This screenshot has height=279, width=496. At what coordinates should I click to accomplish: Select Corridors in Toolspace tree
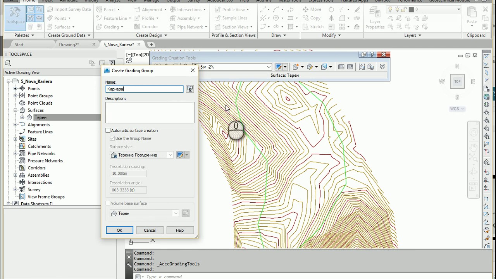tap(36, 168)
